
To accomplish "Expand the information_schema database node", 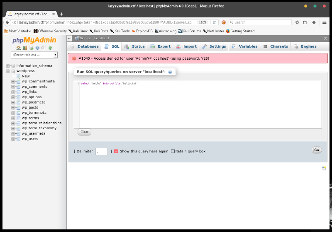I will click(x=8, y=66).
